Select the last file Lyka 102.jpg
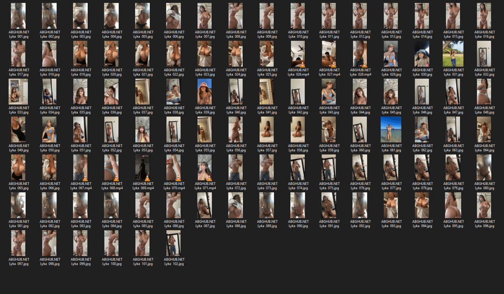The width and height of the screenshot is (504, 294). click(173, 243)
